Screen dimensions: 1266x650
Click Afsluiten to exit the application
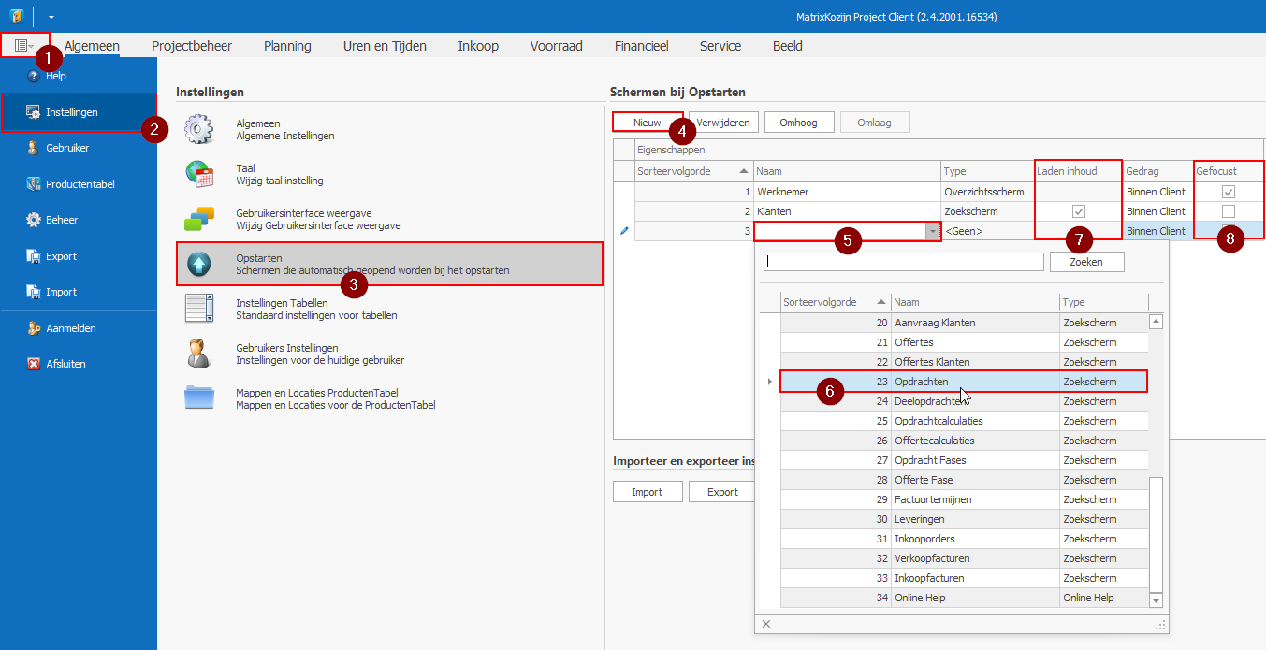pos(79,364)
